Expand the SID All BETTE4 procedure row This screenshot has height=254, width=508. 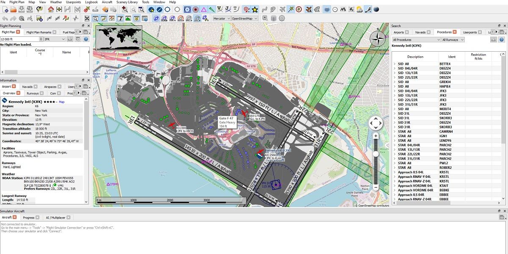(x=395, y=64)
